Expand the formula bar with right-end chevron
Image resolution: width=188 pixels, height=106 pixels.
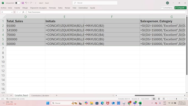tap(186, 12)
